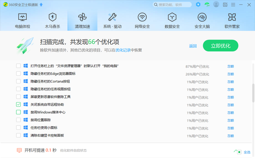Open the feedback note icon
The width and height of the screenshot is (255, 160).
[225, 4]
